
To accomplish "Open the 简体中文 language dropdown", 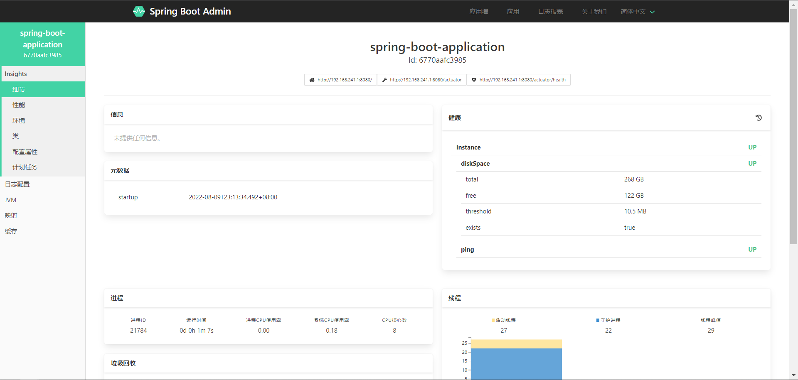I will (x=638, y=12).
